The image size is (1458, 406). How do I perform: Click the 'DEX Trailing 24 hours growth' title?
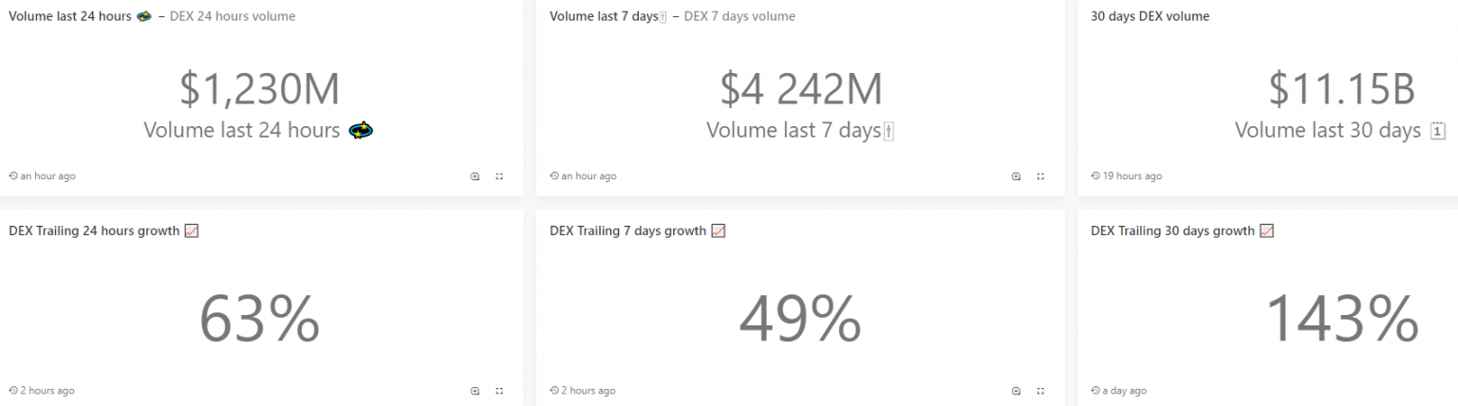pos(94,231)
